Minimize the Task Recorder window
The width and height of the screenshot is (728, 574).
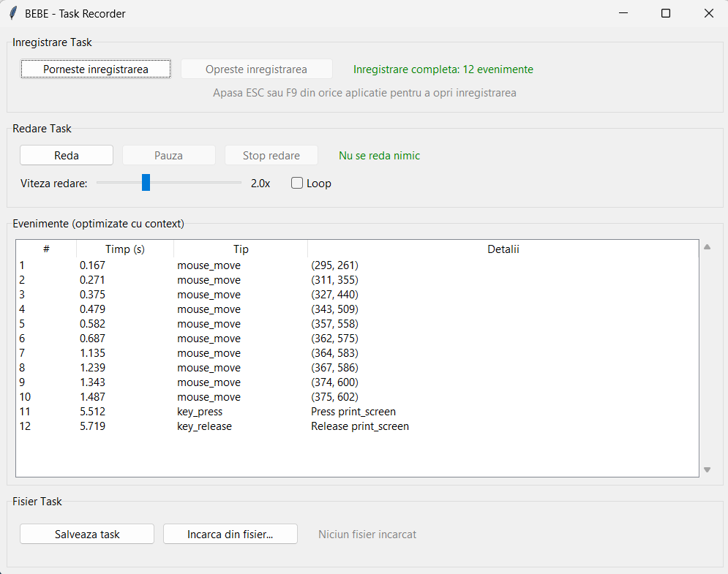623,13
